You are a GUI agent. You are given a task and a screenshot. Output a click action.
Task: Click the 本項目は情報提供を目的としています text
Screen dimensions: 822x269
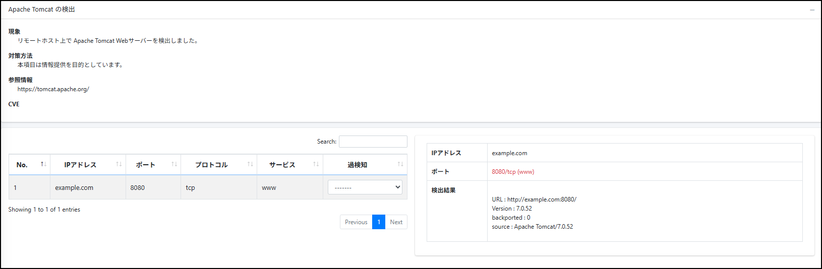(71, 65)
